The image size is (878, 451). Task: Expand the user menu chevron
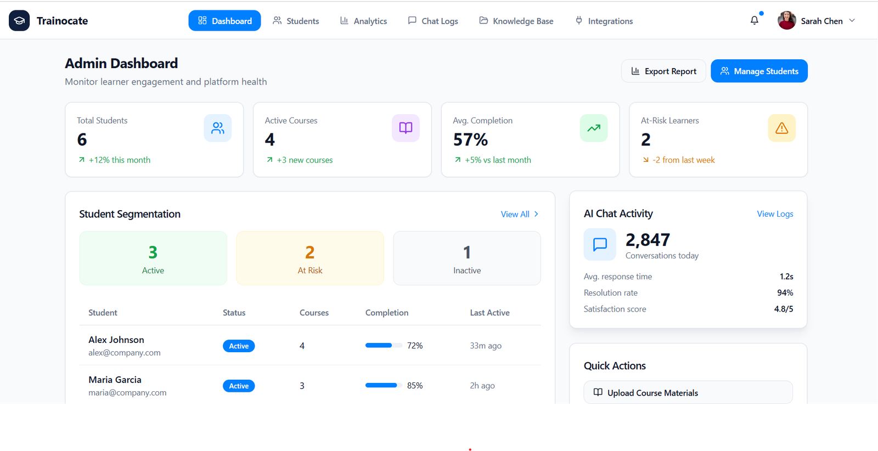pyautogui.click(x=852, y=20)
